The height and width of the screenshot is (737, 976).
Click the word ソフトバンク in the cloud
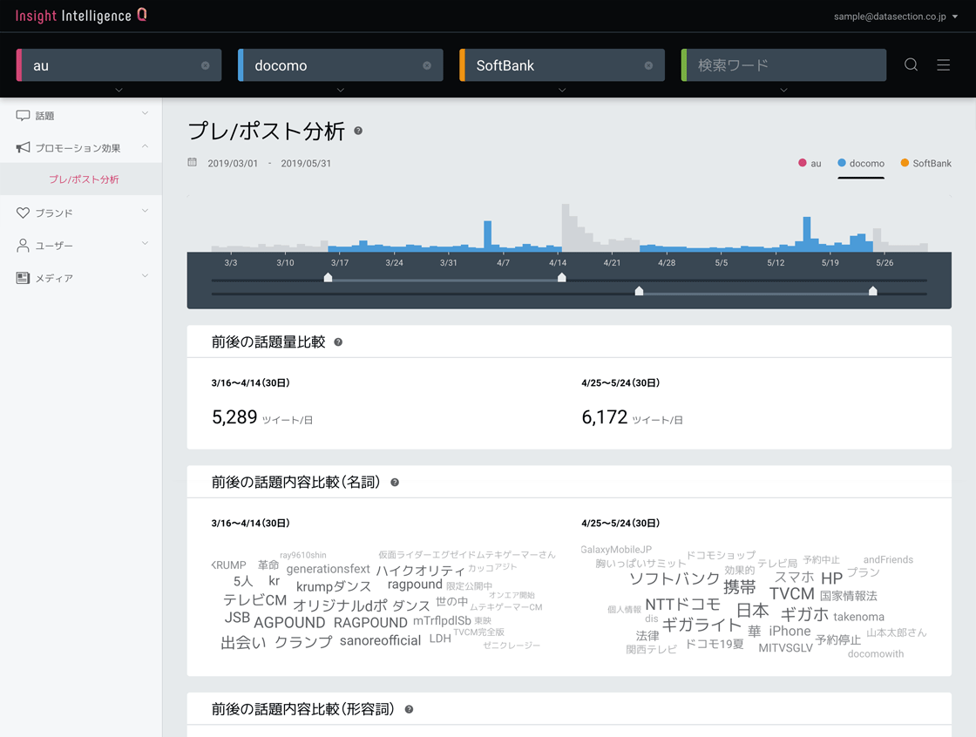674,579
